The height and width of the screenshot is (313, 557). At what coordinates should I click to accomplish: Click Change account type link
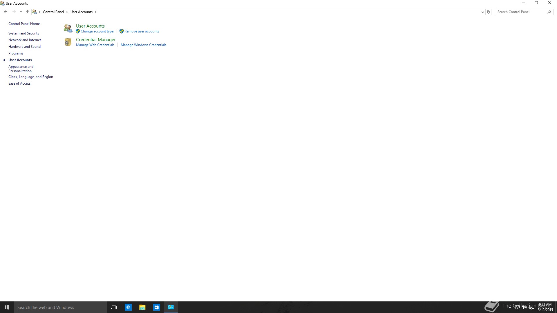pos(97,31)
